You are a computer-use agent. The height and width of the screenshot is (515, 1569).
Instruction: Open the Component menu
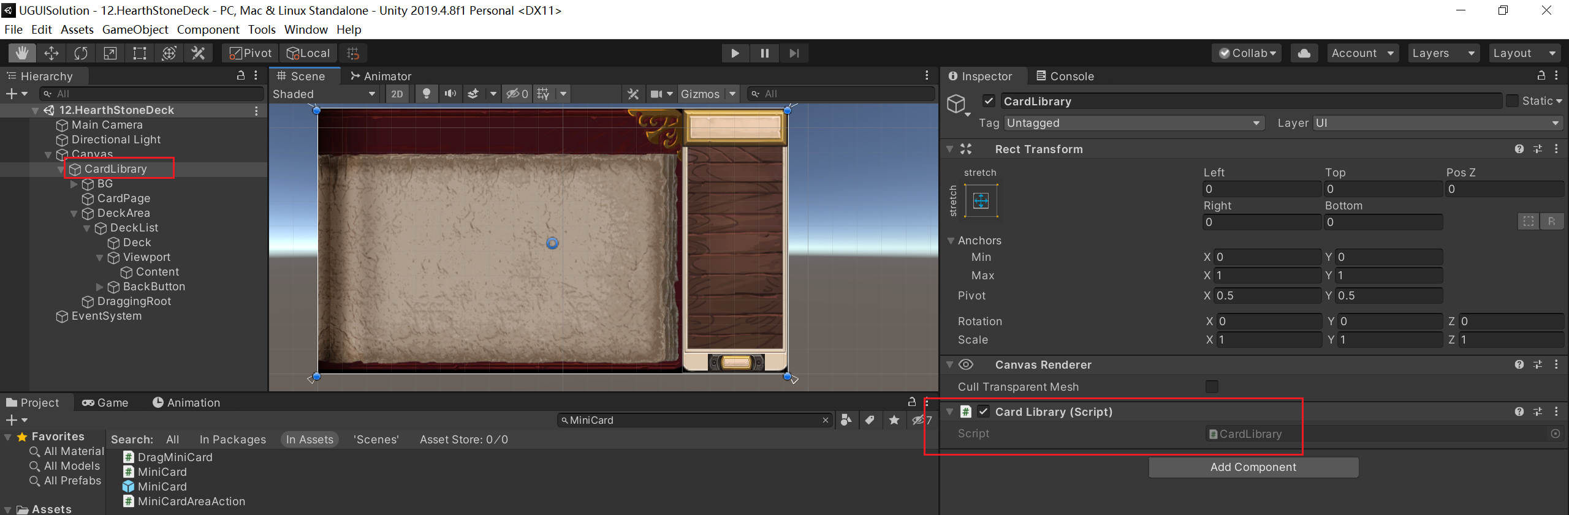point(208,29)
